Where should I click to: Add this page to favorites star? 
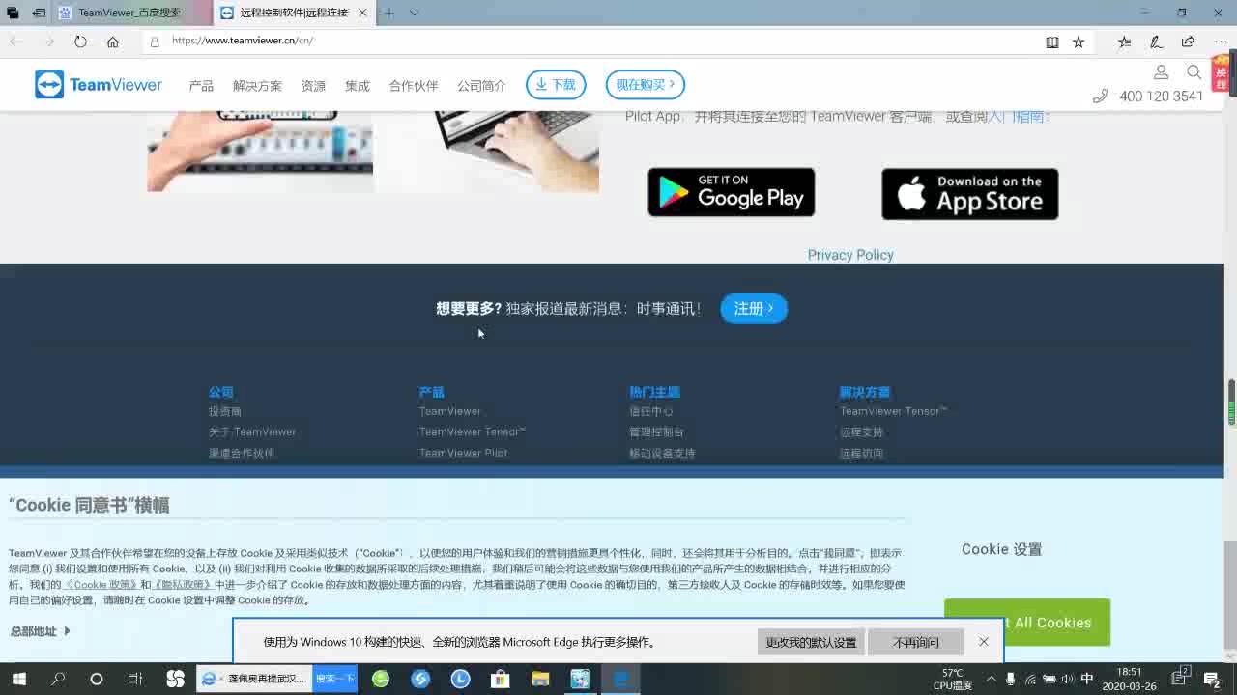(1079, 42)
